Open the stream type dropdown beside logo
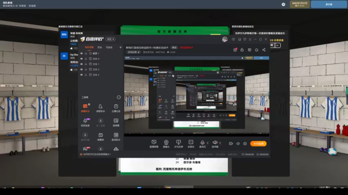Image resolution: width=348 pixels, height=195 pixels. (110, 39)
